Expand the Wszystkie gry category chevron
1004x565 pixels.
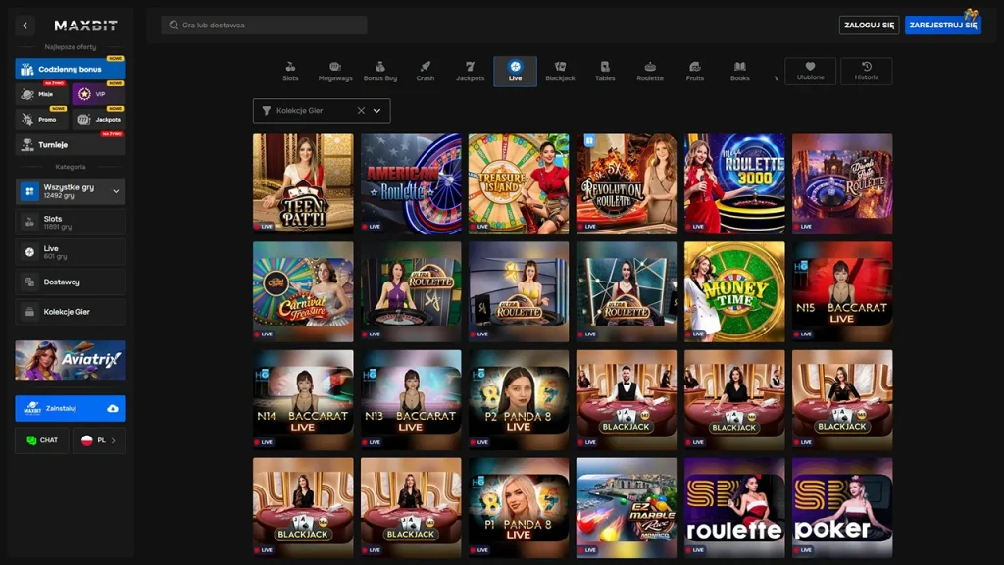coord(116,191)
